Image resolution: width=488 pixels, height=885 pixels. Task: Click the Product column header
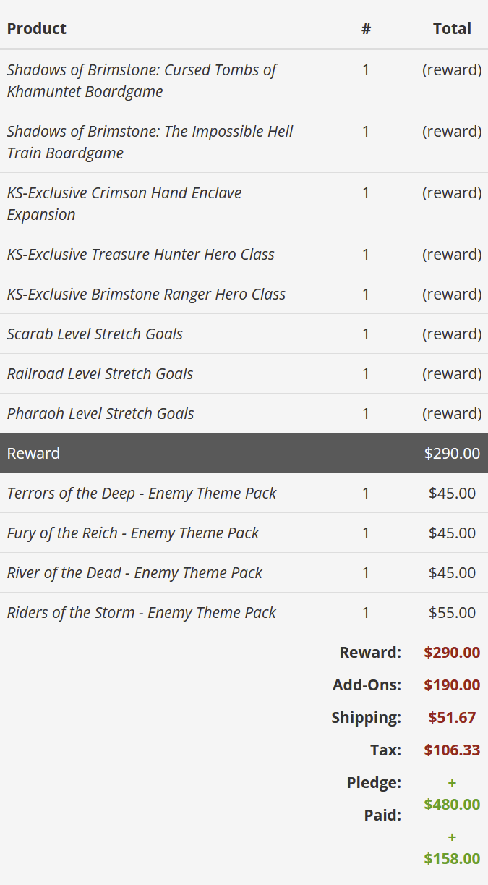36,28
